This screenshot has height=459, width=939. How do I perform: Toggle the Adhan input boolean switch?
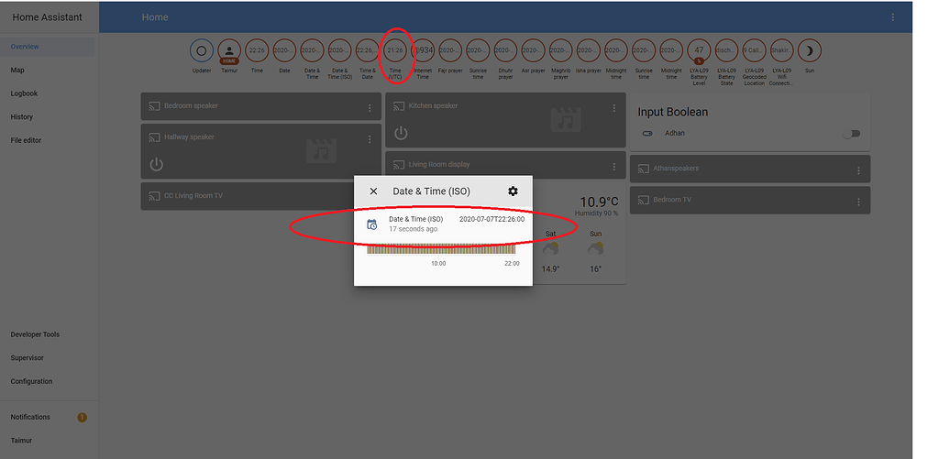tap(852, 134)
